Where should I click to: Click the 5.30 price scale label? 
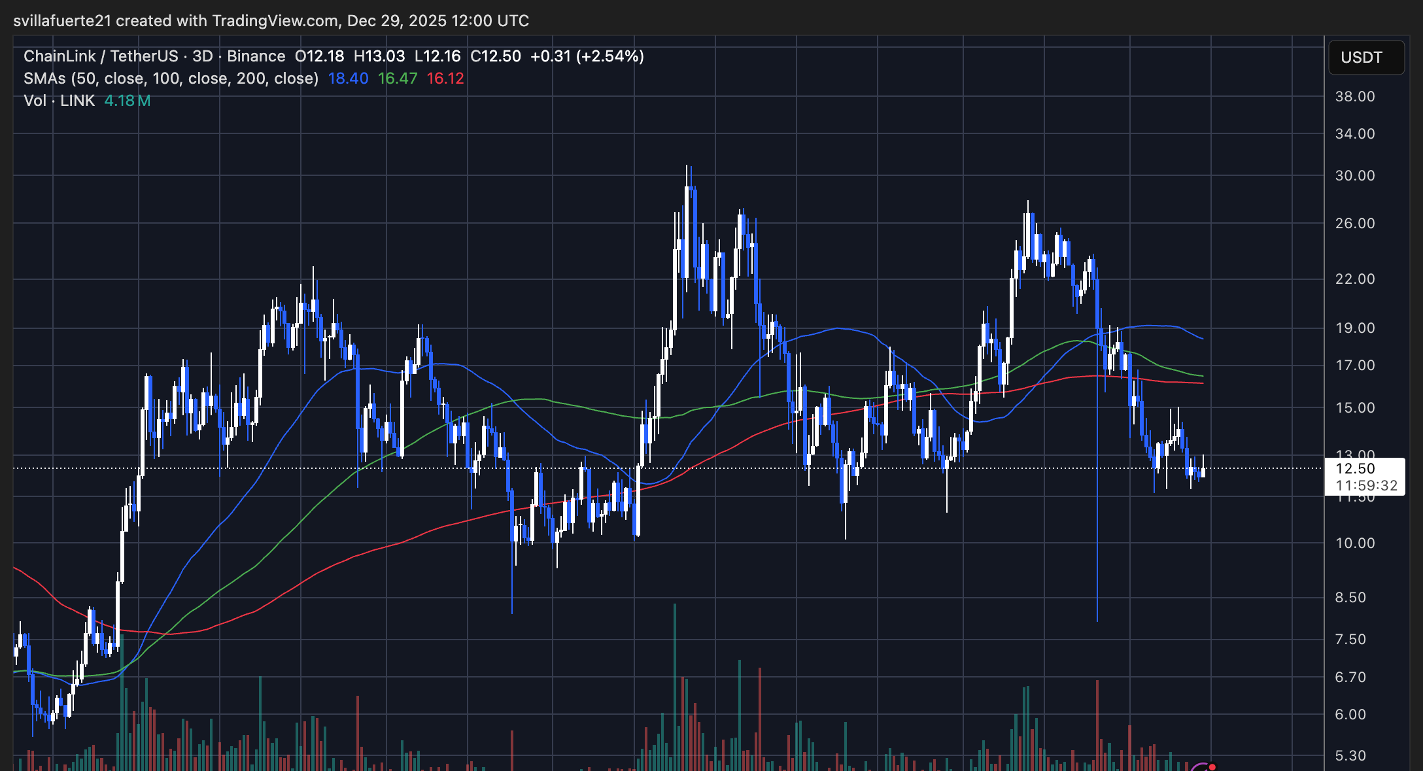coord(1350,756)
